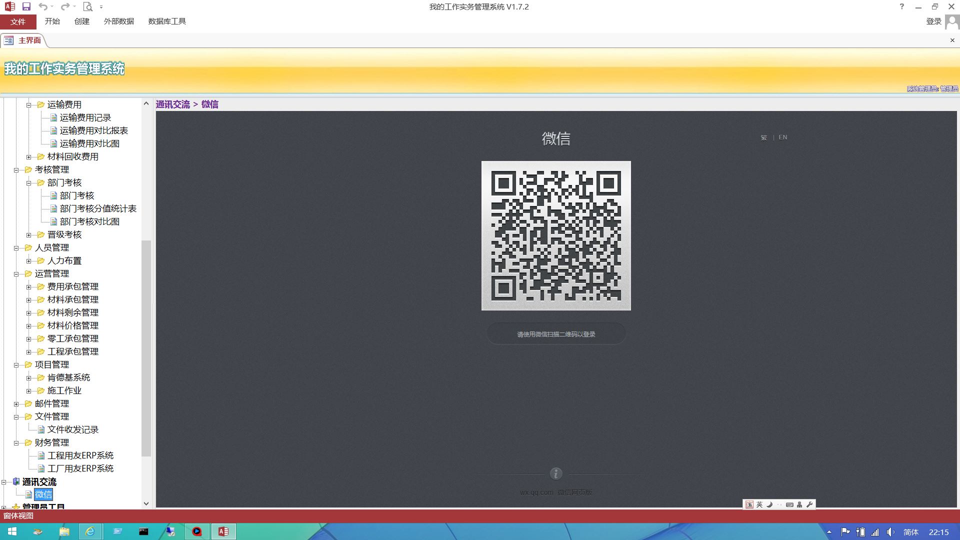Switch to the 创建 ribbon tab
Image resolution: width=960 pixels, height=540 pixels.
[x=82, y=21]
